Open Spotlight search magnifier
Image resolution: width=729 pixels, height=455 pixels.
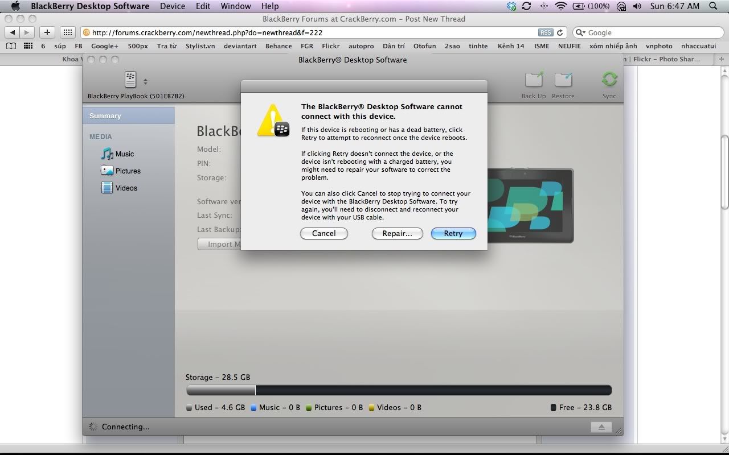click(714, 6)
